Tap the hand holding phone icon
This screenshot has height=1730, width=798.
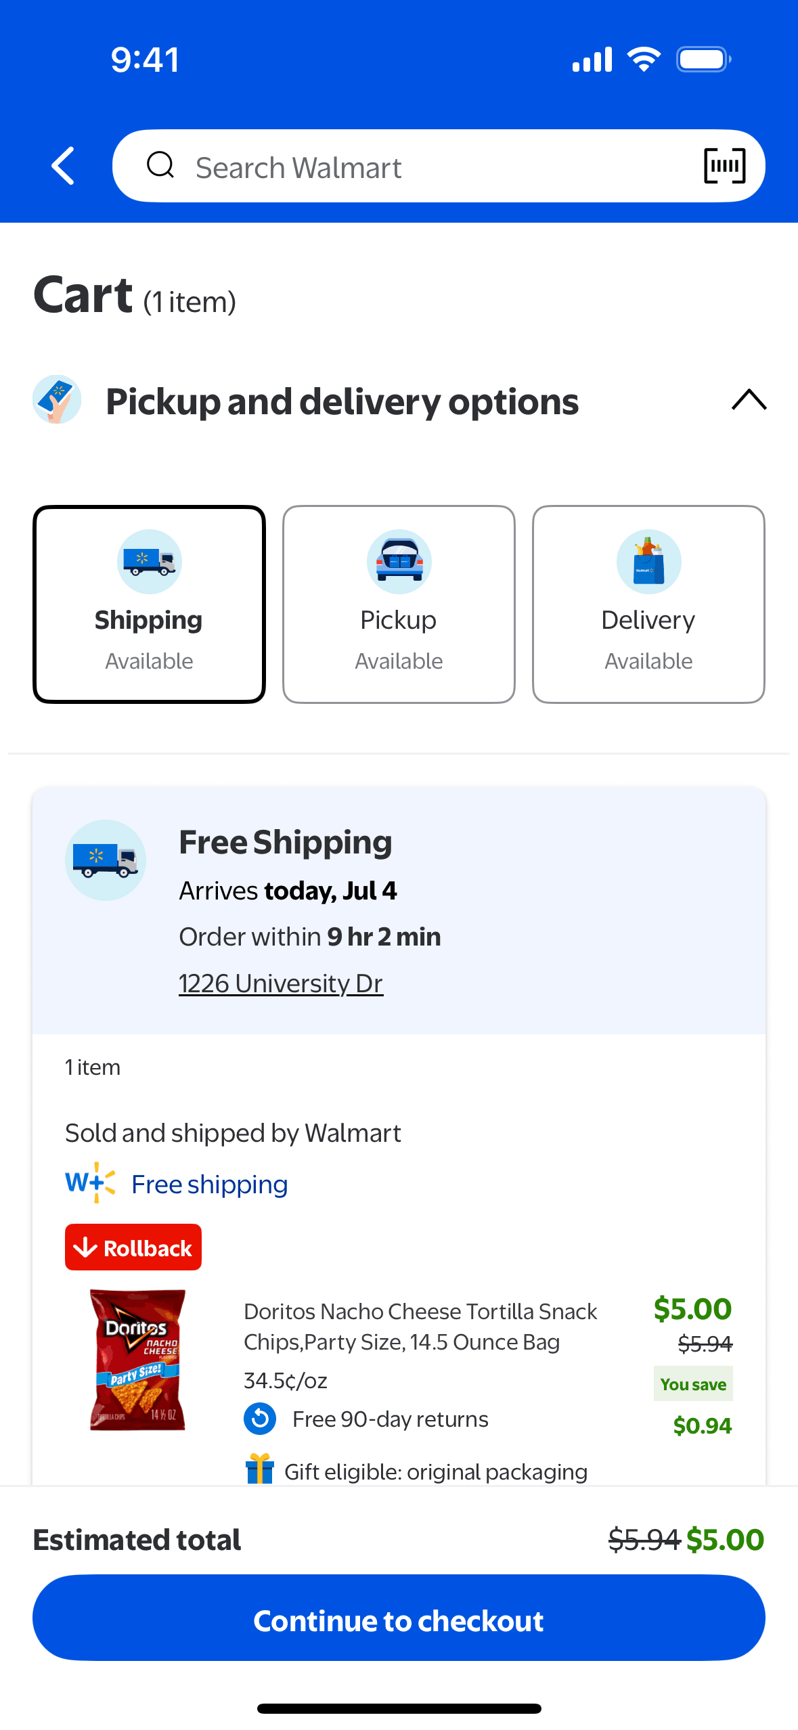tap(57, 399)
